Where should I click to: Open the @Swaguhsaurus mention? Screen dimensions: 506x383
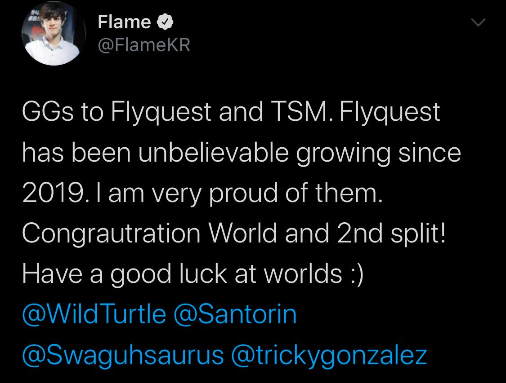pos(123,355)
